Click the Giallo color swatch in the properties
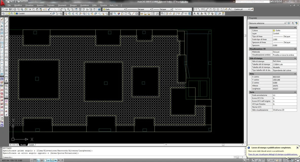The image size is (300, 162). (x=274, y=31)
